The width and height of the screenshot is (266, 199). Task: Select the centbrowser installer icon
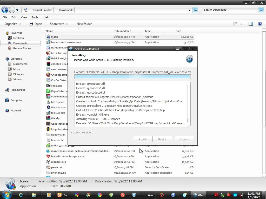48,69
